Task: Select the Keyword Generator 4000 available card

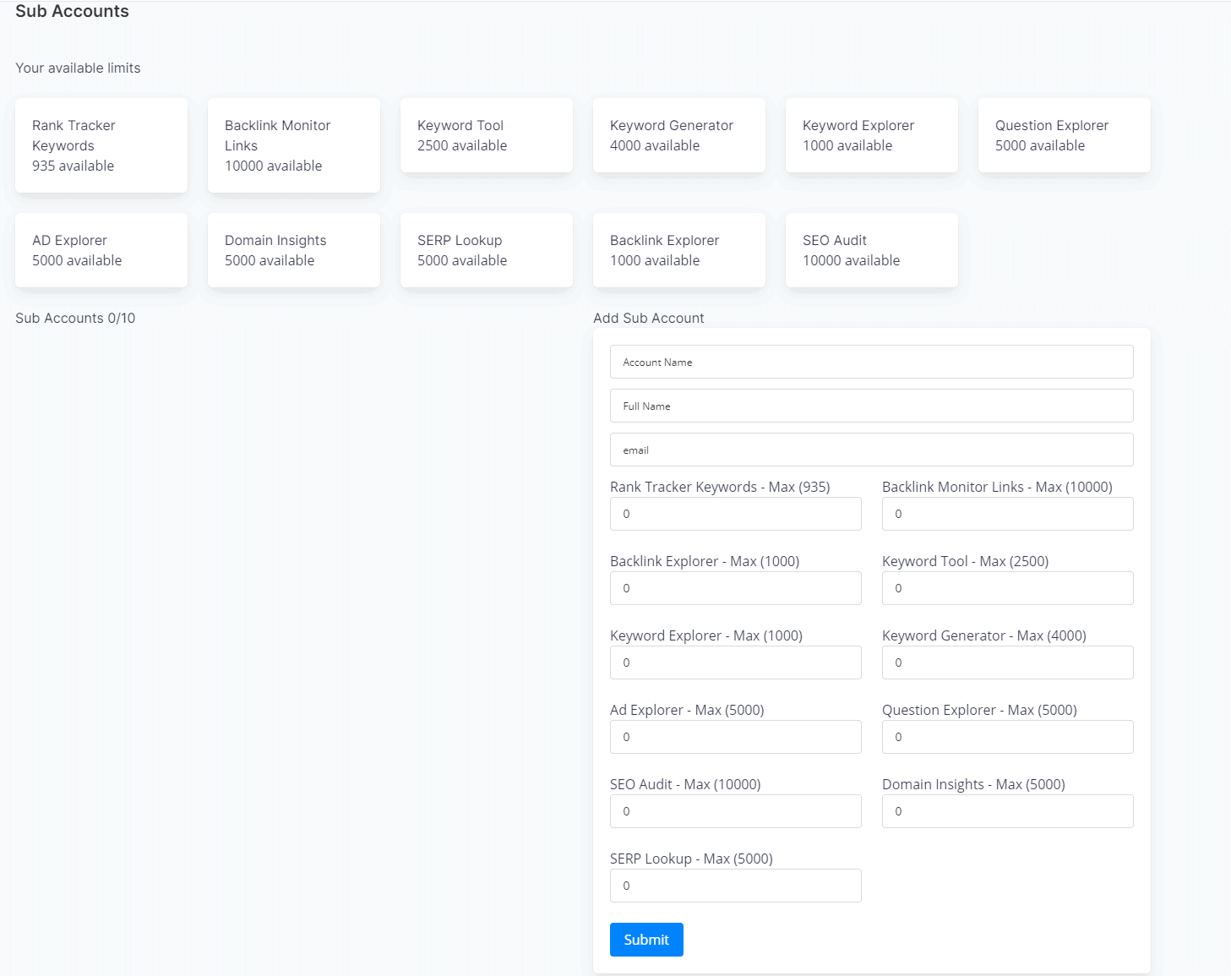Action: click(x=679, y=135)
